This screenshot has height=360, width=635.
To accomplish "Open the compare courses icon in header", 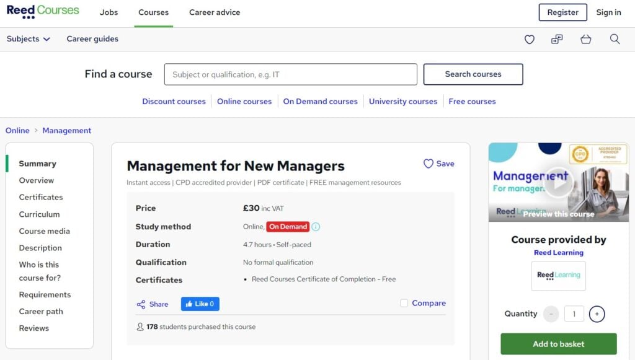I will [x=557, y=39].
